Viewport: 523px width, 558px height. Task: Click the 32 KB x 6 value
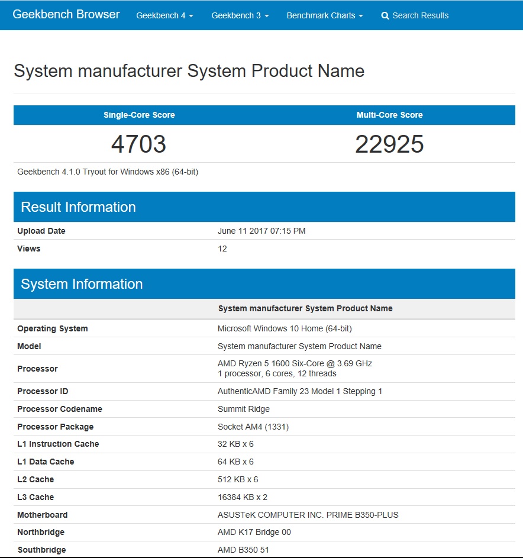click(235, 444)
